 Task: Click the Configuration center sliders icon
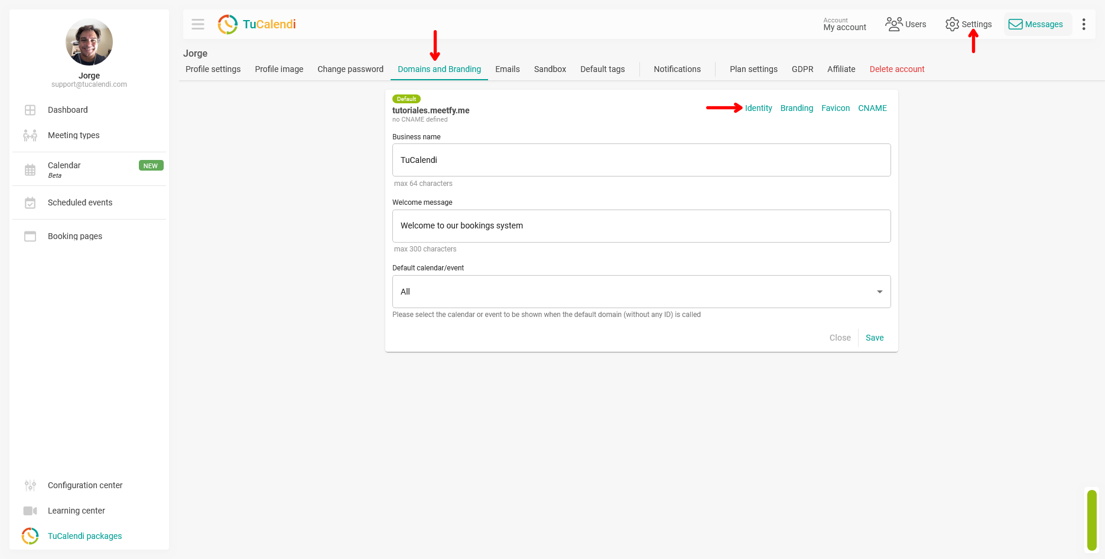click(30, 485)
